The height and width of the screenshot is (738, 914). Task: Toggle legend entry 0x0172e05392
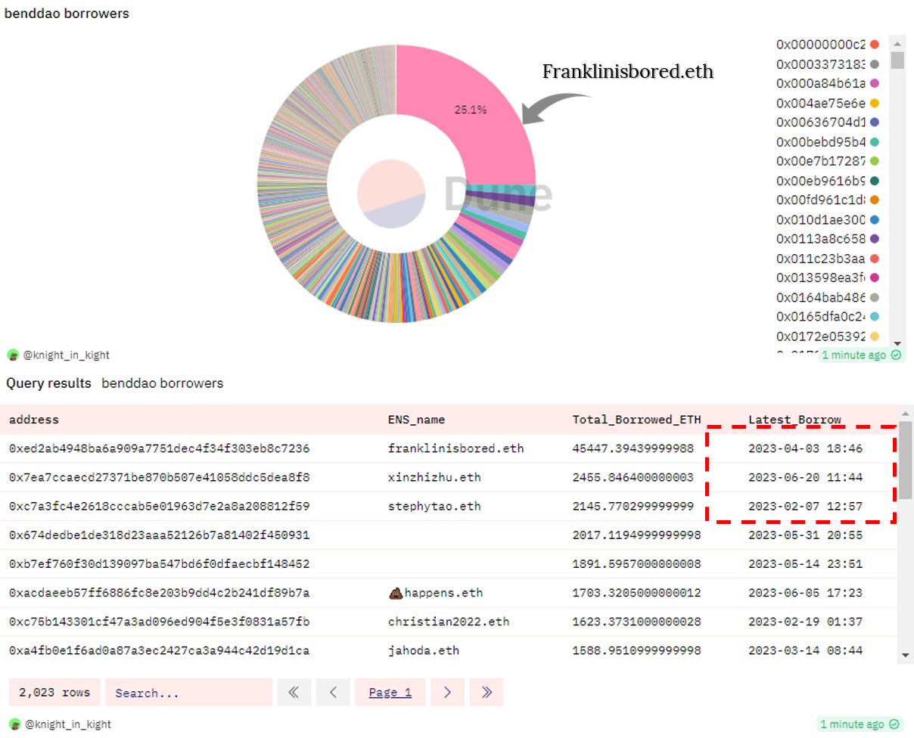tap(826, 336)
